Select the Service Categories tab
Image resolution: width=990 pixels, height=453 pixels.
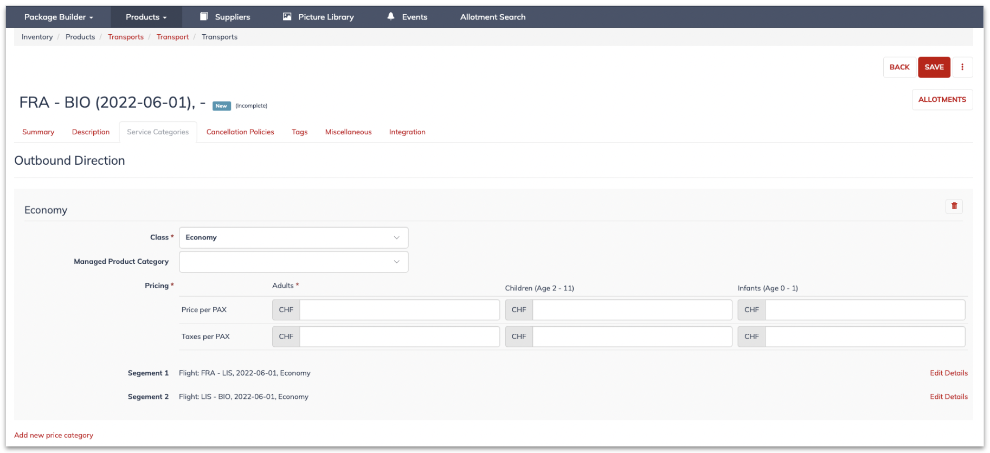point(158,132)
